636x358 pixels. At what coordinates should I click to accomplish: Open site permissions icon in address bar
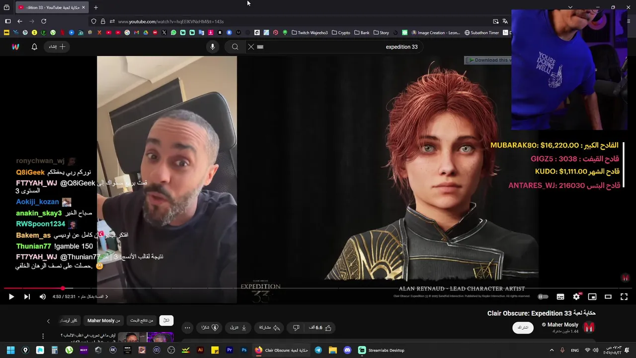[x=112, y=21]
